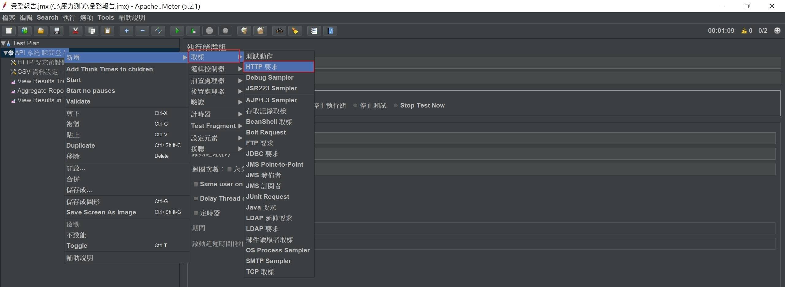Image resolution: width=785 pixels, height=287 pixels.
Task: Click Add Think Times to children
Action: (x=127, y=69)
